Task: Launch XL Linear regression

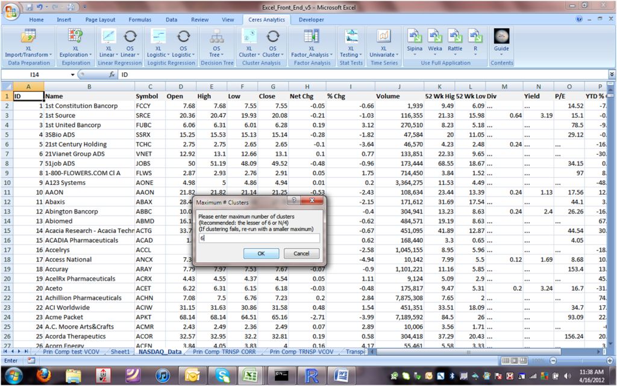Action: (108, 42)
